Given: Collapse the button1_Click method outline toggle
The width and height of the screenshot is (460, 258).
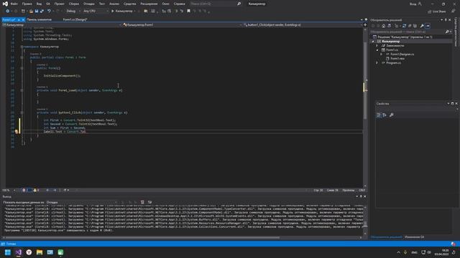Looking at the screenshot, I should pyautogui.click(x=22, y=113).
